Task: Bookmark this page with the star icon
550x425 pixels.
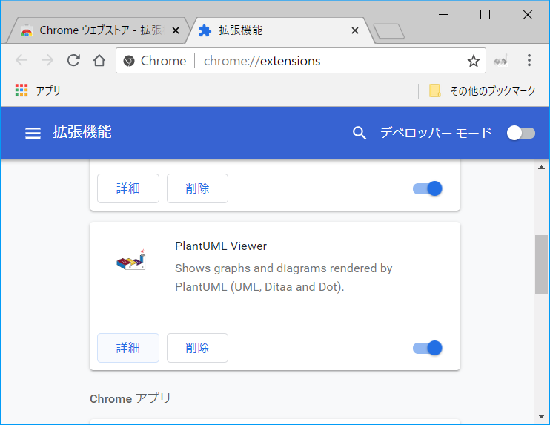Action: pyautogui.click(x=474, y=61)
